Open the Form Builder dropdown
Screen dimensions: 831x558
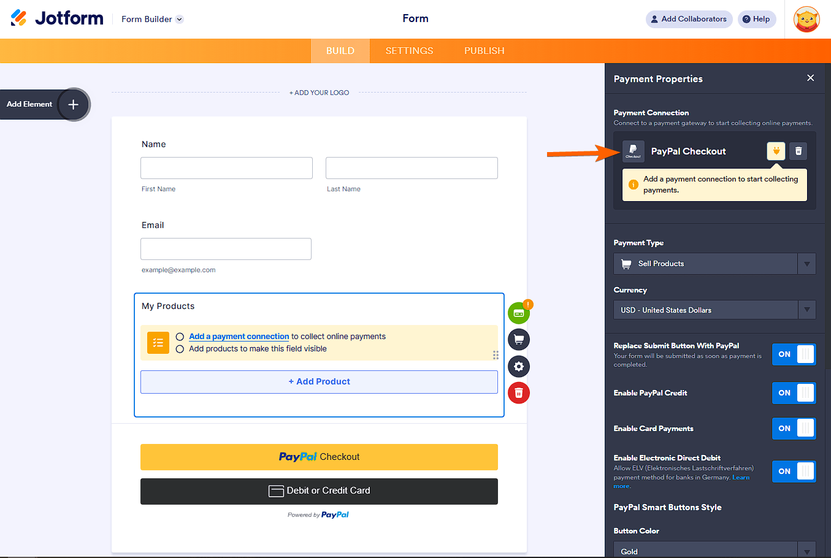152,19
